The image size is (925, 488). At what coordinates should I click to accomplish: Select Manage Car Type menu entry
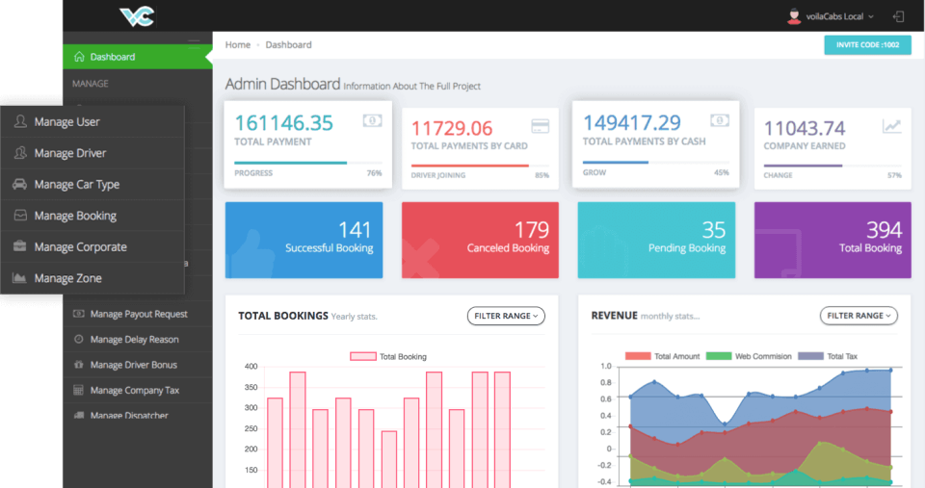point(92,185)
